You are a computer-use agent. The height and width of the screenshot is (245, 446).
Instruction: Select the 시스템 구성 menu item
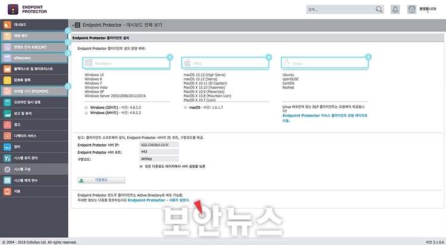tap(34, 169)
